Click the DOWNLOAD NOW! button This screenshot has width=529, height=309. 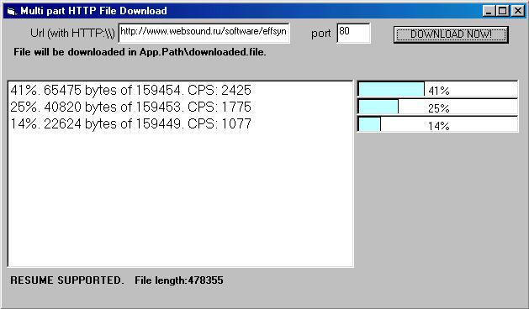pos(451,34)
